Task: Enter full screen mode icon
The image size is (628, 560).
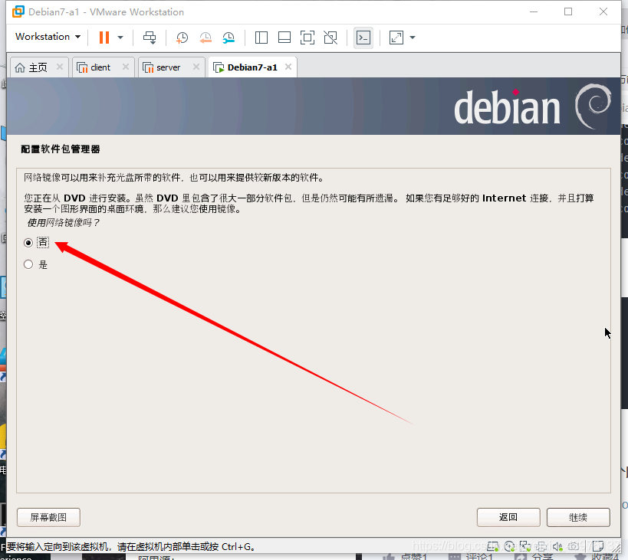Action: (307, 38)
